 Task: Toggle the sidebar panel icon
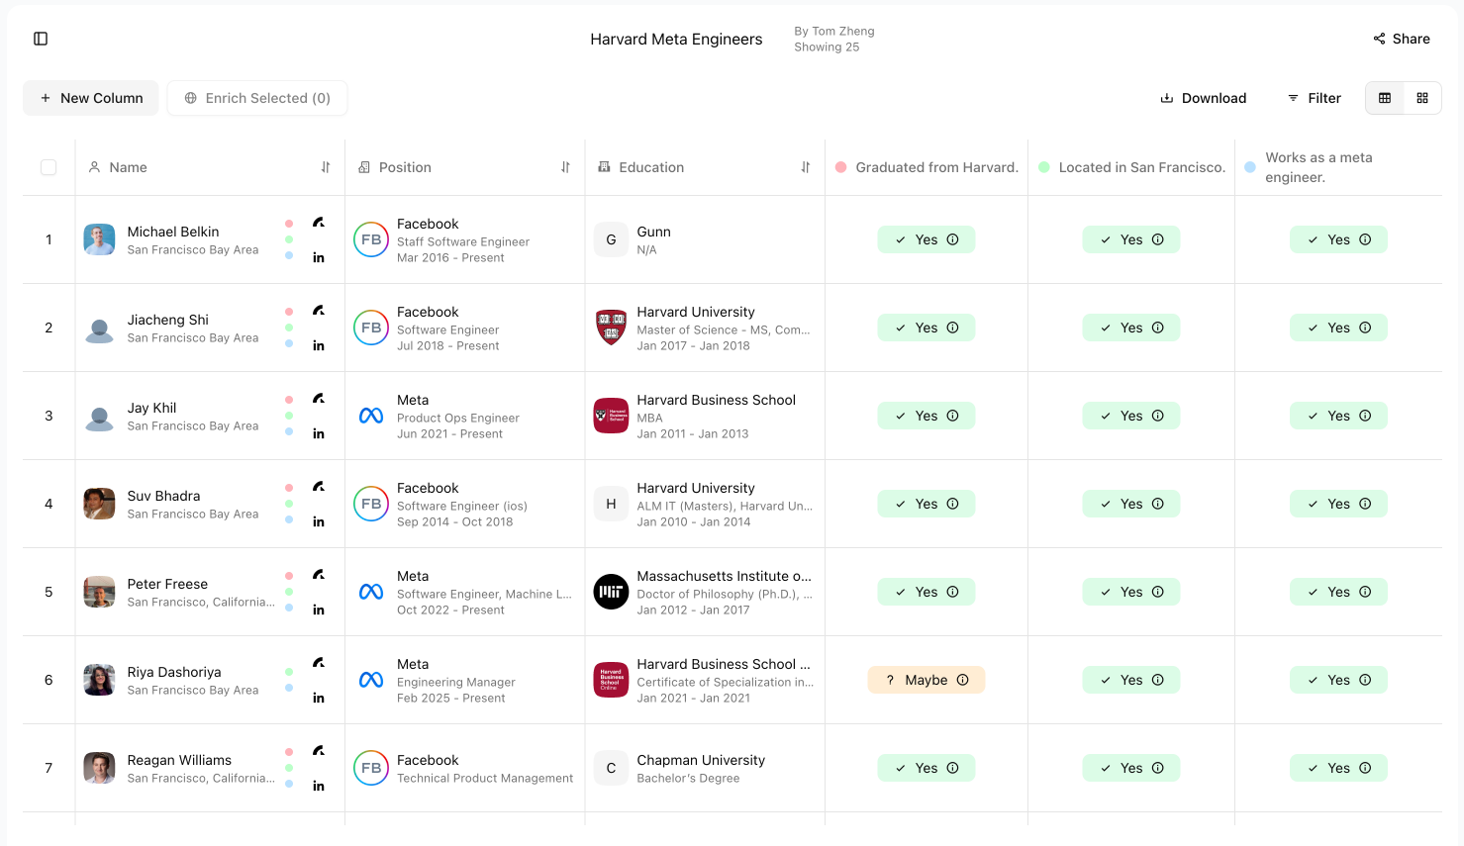[41, 39]
